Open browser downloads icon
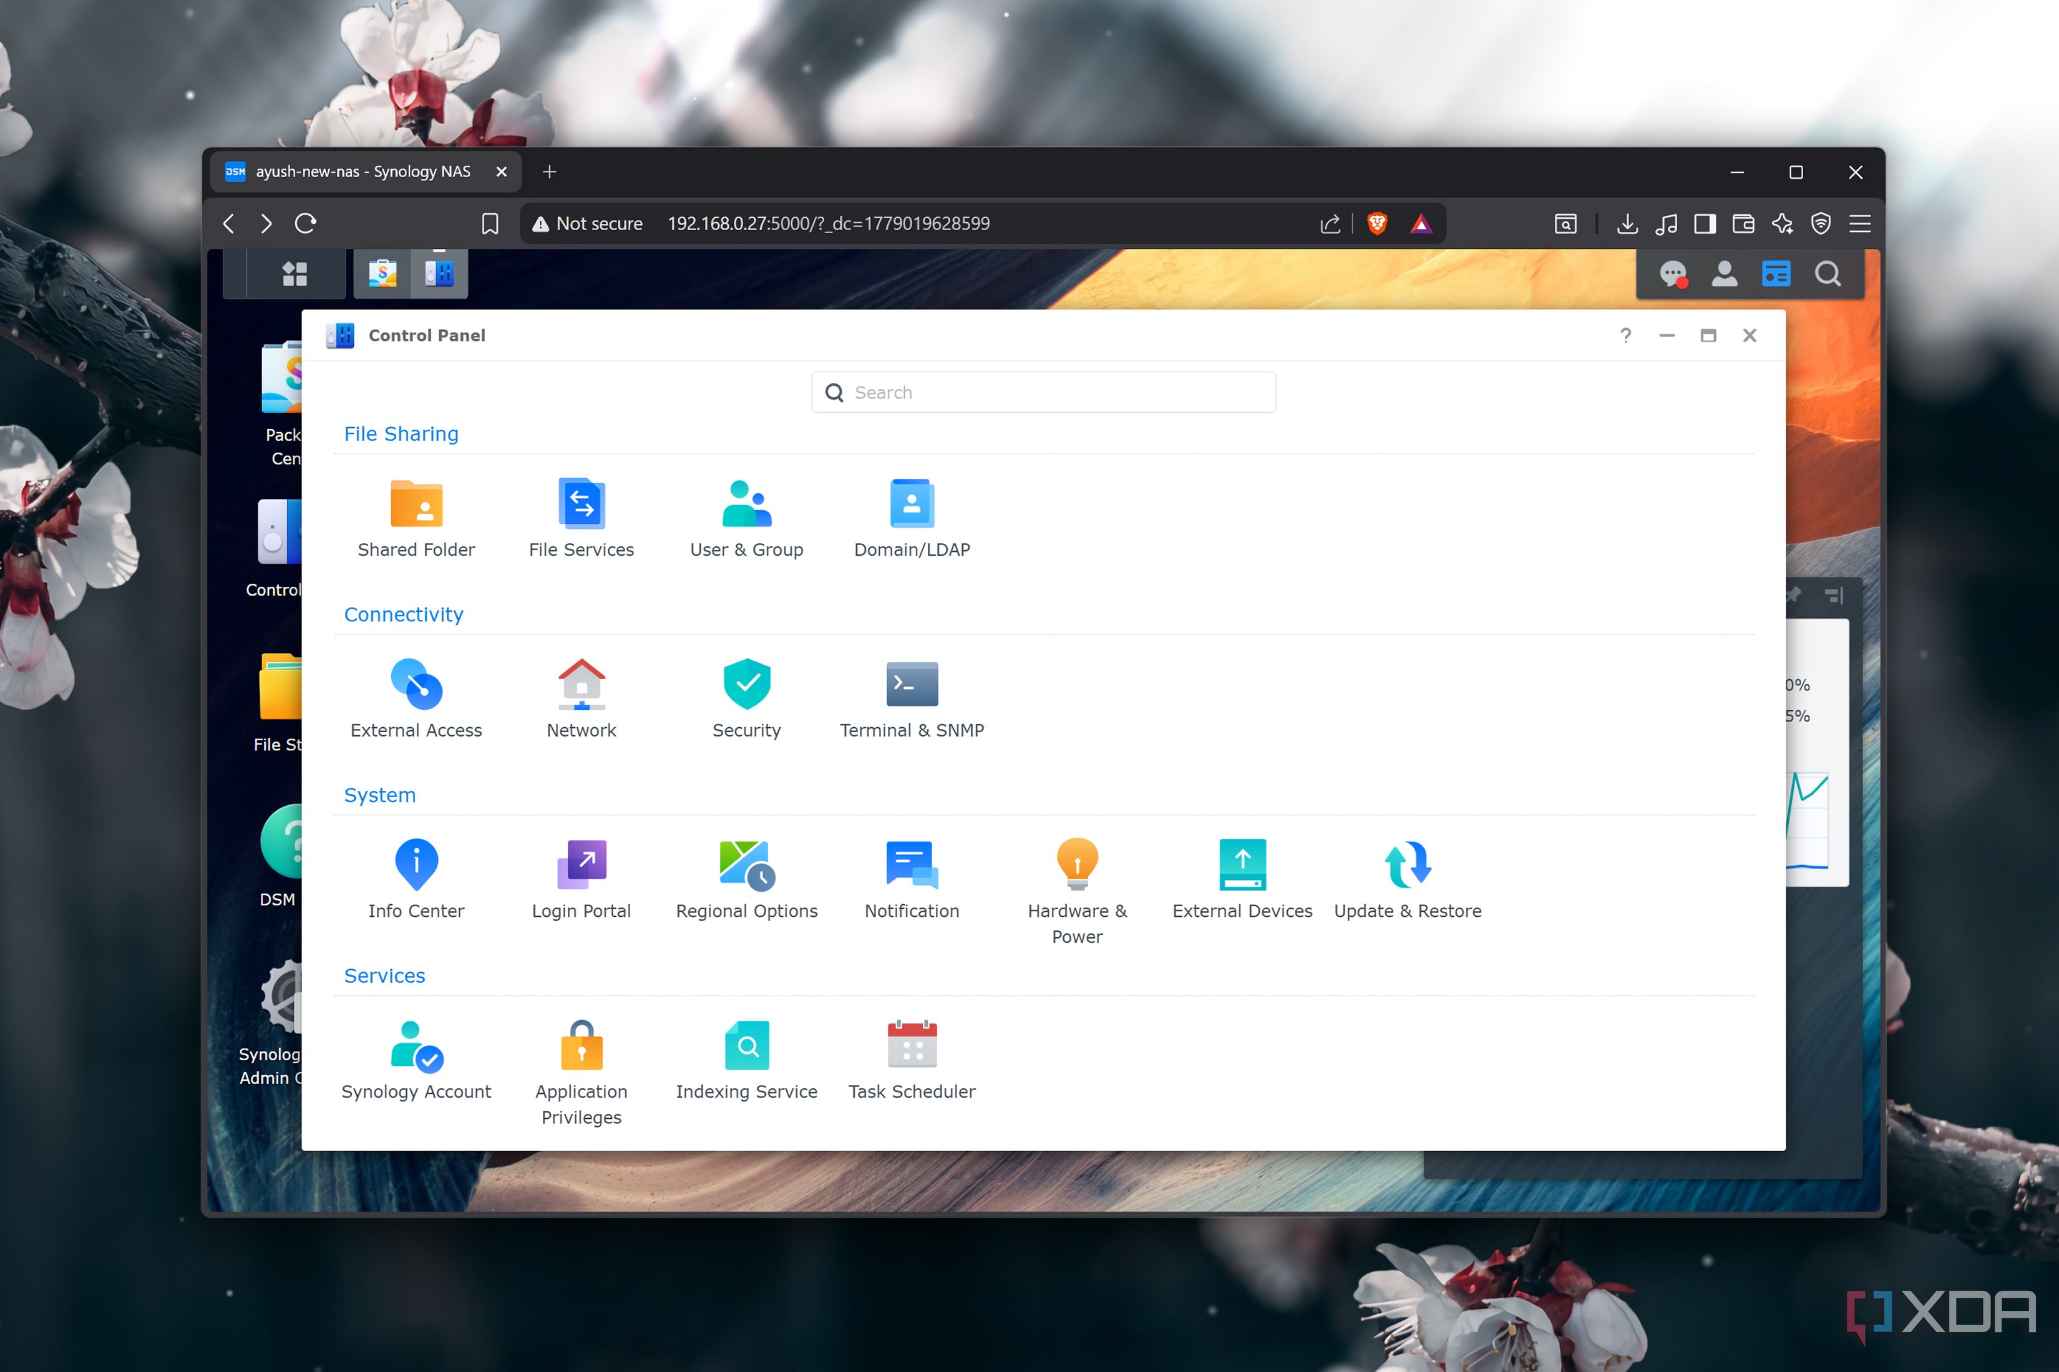2059x1372 pixels. click(x=1627, y=223)
